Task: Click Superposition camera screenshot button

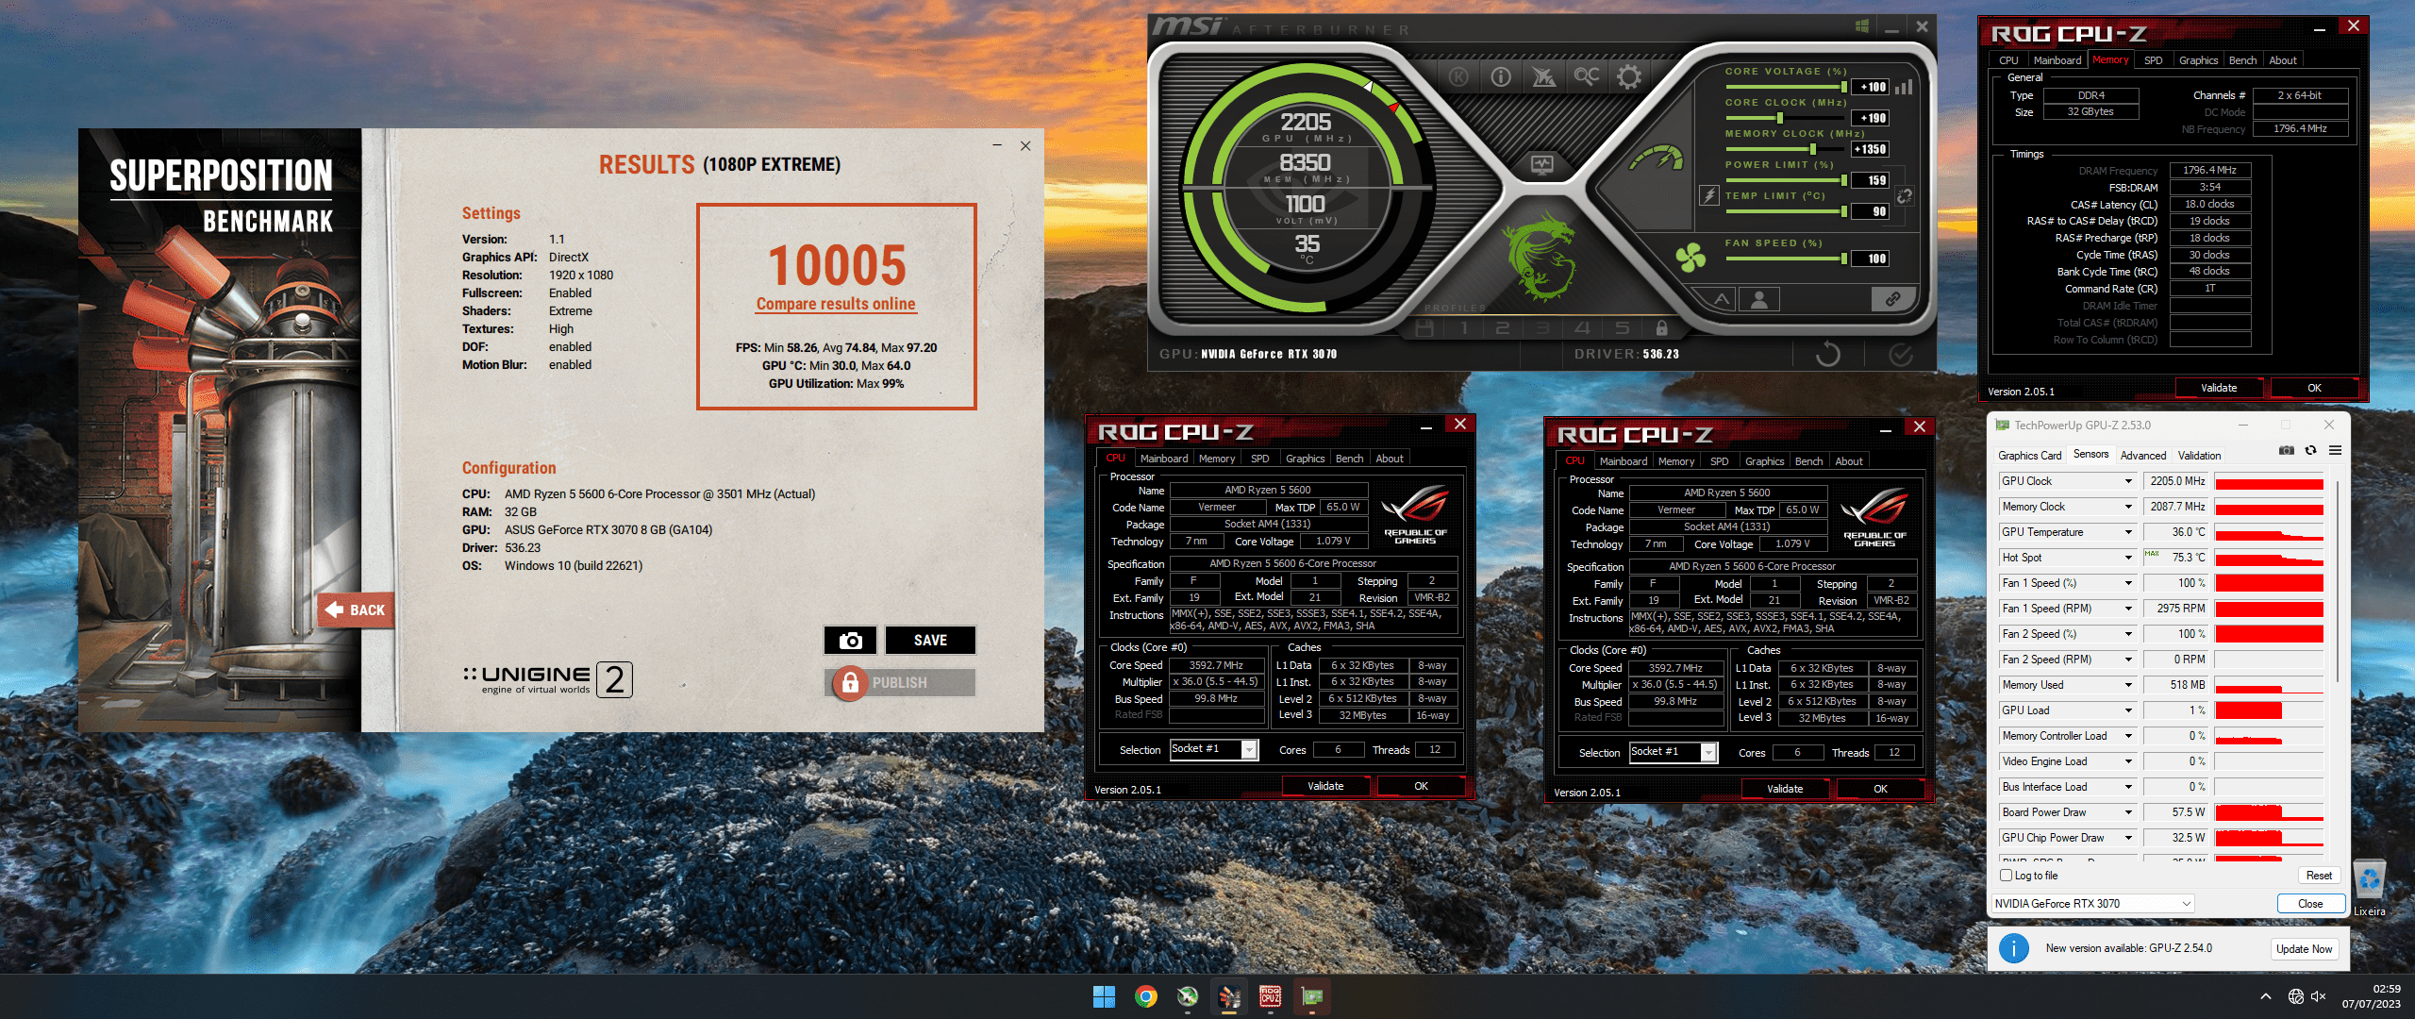Action: point(850,641)
